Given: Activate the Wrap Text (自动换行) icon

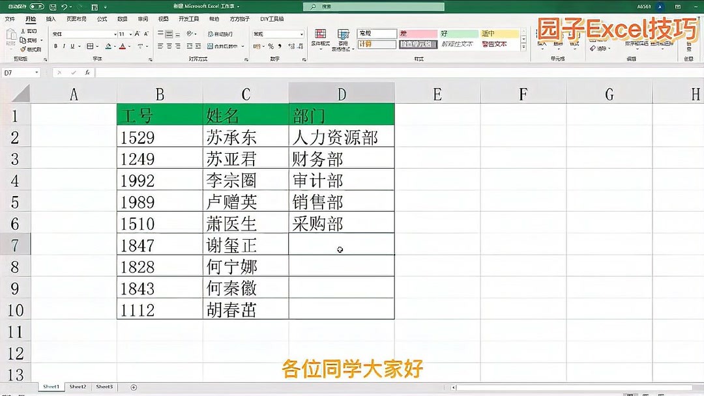Looking at the screenshot, I should 220,35.
